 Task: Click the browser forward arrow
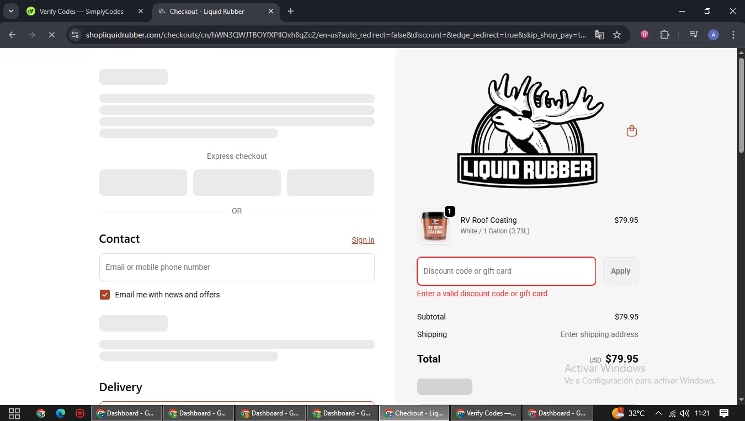(x=32, y=35)
